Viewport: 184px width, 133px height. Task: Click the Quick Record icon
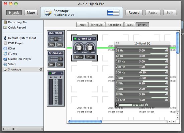(x=5, y=28)
